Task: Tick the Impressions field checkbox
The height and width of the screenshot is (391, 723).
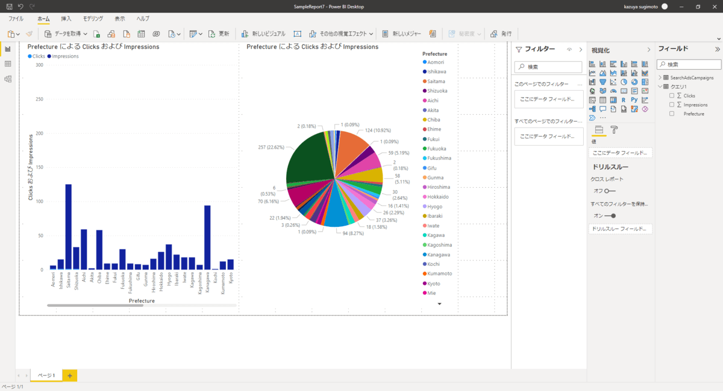Action: [x=672, y=105]
